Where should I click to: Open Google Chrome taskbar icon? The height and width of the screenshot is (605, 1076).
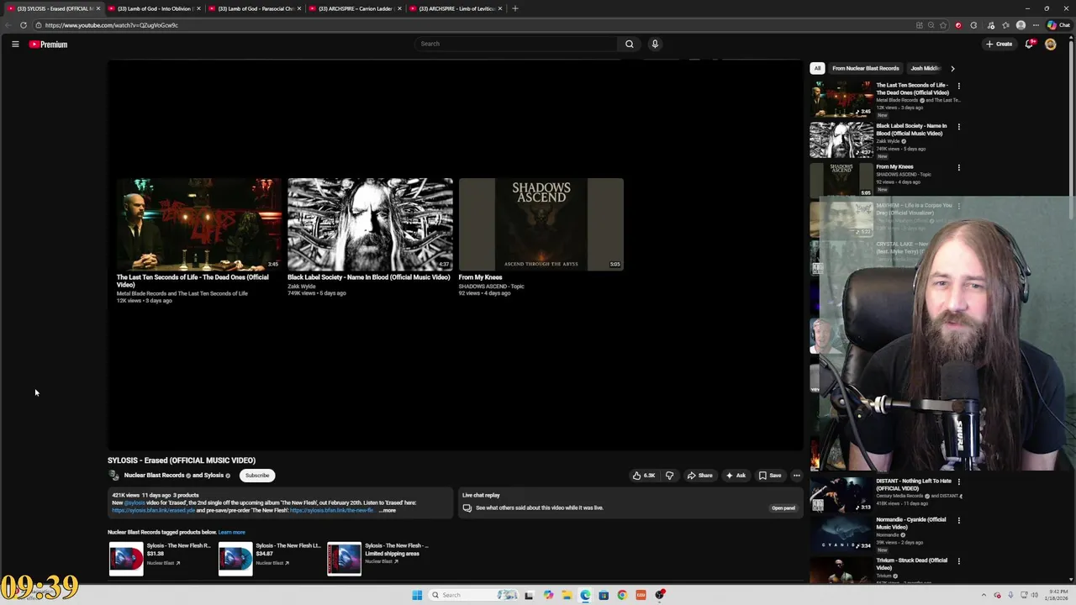(622, 595)
